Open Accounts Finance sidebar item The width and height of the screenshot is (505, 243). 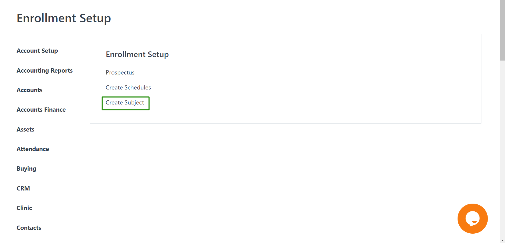(41, 110)
